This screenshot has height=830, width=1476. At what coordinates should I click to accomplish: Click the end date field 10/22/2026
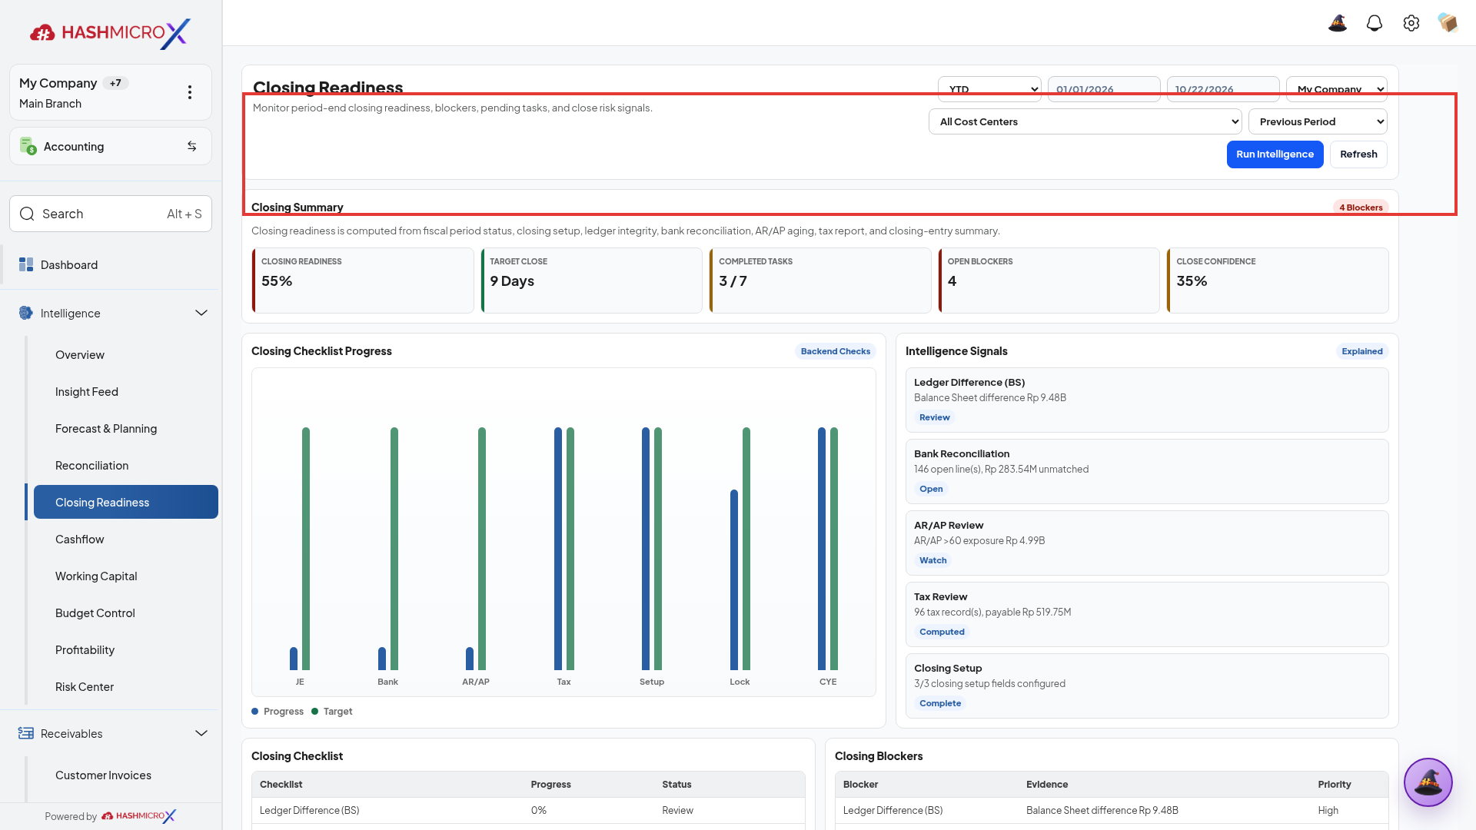click(x=1223, y=89)
